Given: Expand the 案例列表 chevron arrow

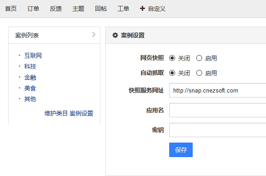Looking at the screenshot, I should (x=94, y=35).
